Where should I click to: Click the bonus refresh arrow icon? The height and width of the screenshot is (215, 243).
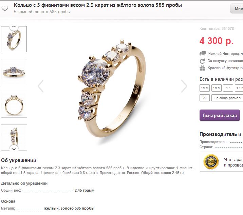pyautogui.click(x=202, y=61)
